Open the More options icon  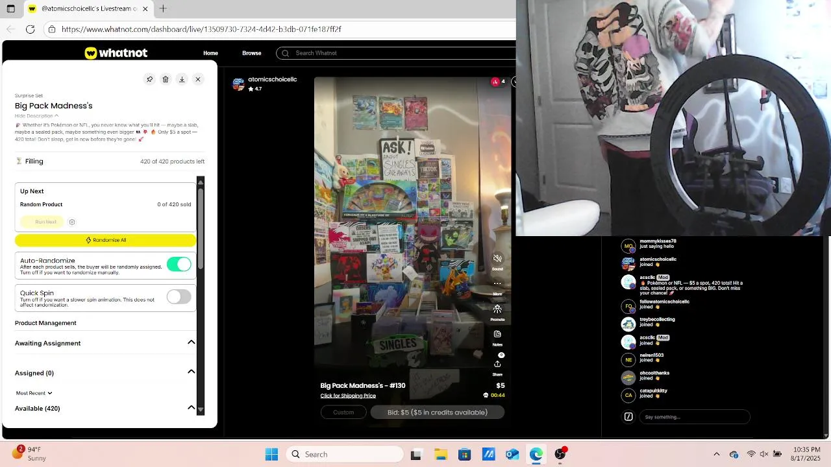(497, 283)
